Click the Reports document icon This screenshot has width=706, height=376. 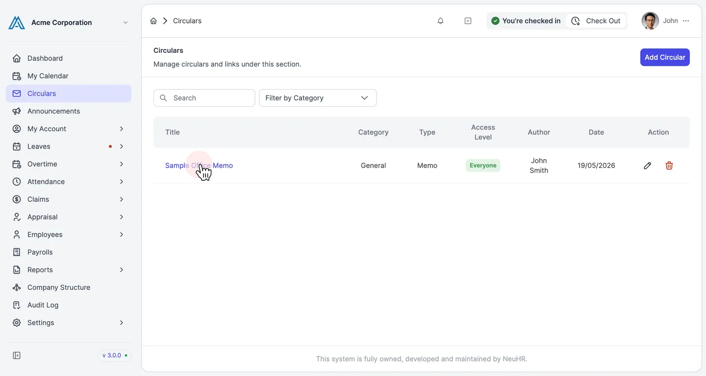(x=17, y=270)
